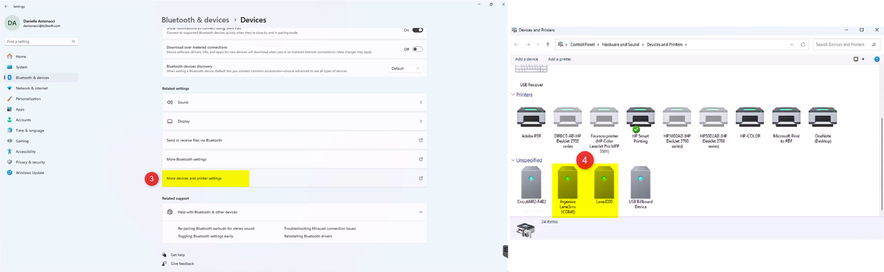Select the Lane3000 device icon
This screenshot has width=884, height=272.
coord(604,182)
